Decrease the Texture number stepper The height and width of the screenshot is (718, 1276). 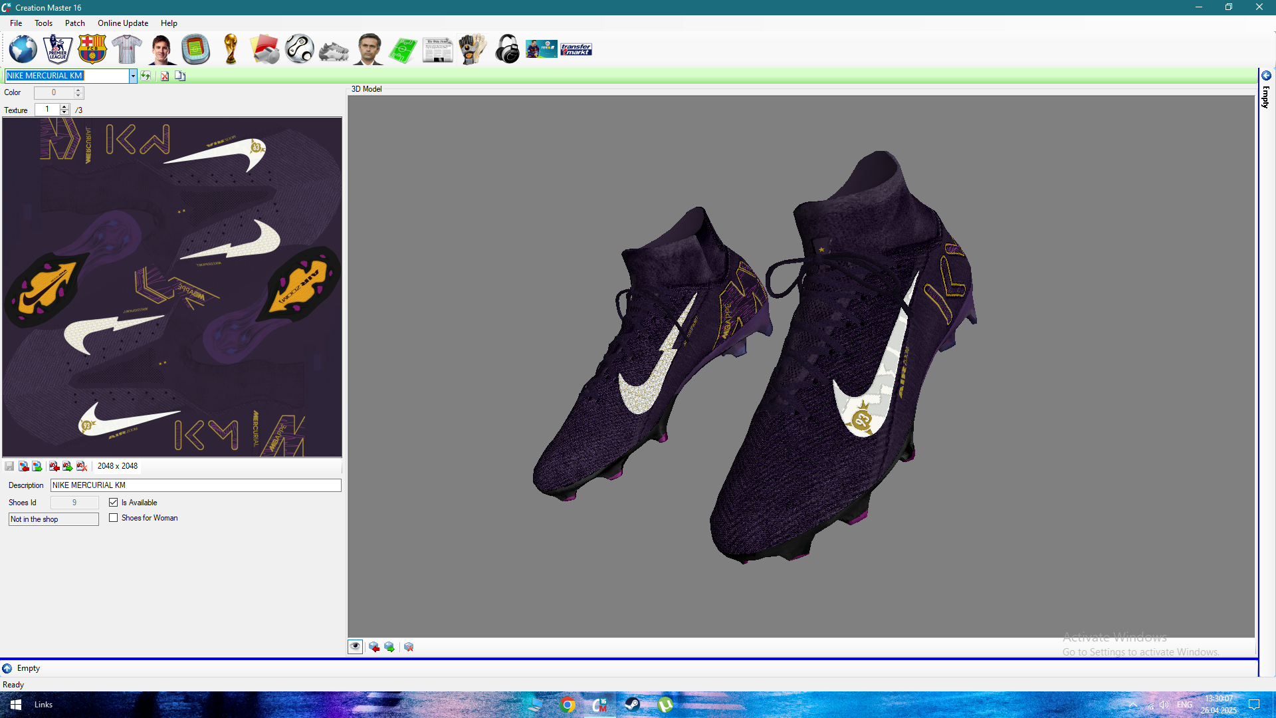(x=64, y=112)
